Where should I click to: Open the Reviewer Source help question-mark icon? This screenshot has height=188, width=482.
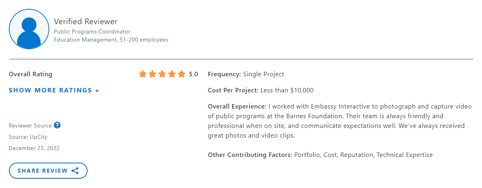point(57,125)
